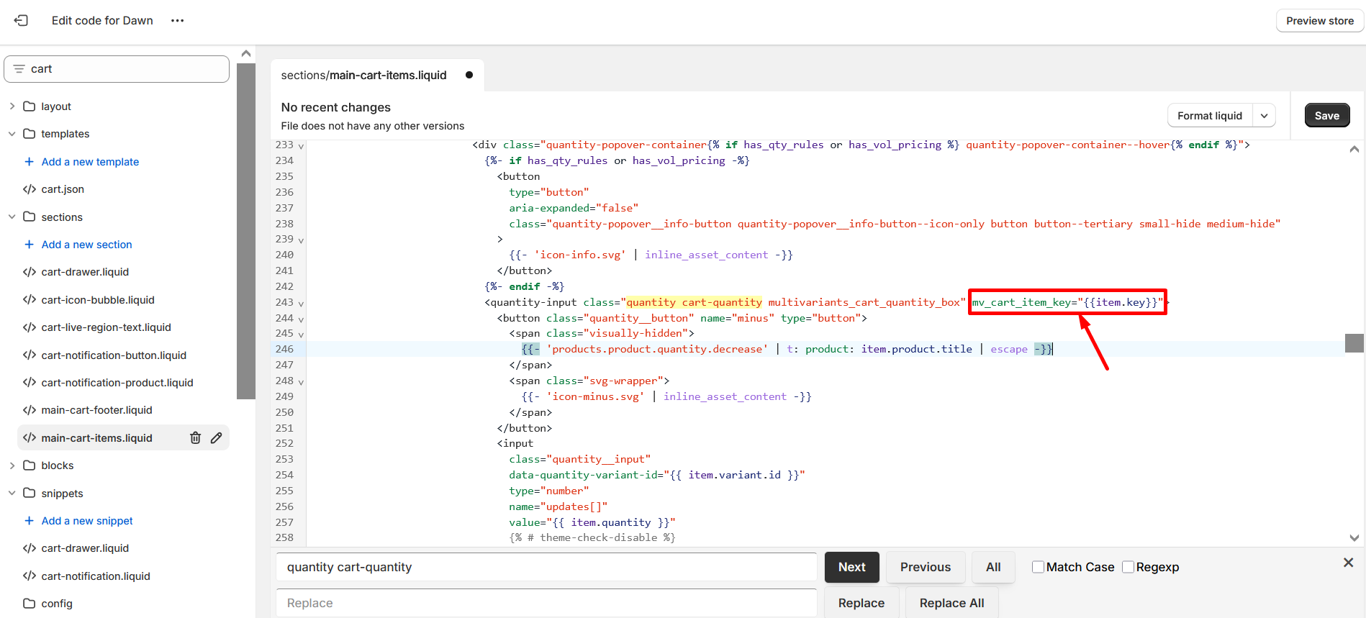Click the sidebar scroll up arrow
This screenshot has height=618, width=1366.
pos(246,53)
